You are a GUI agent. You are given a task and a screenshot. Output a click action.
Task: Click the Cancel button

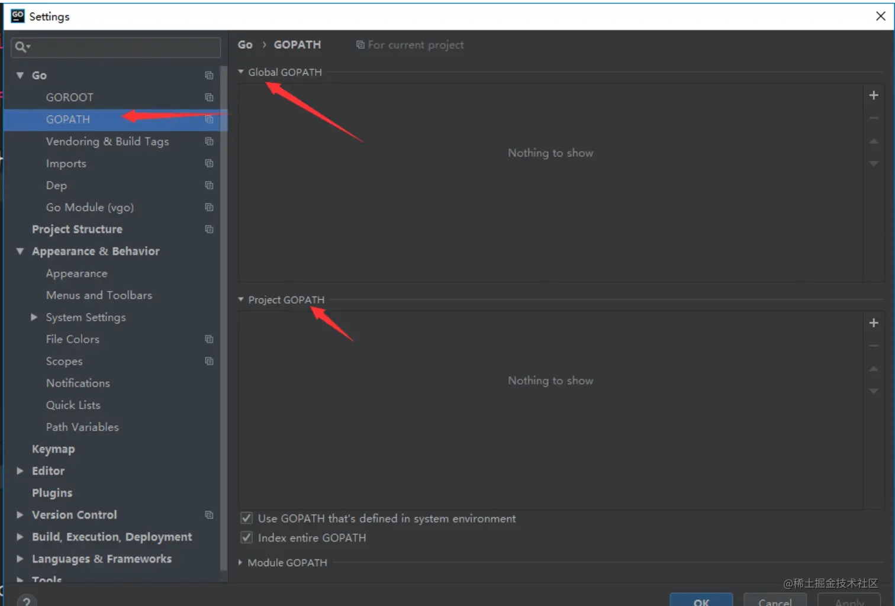click(x=775, y=600)
